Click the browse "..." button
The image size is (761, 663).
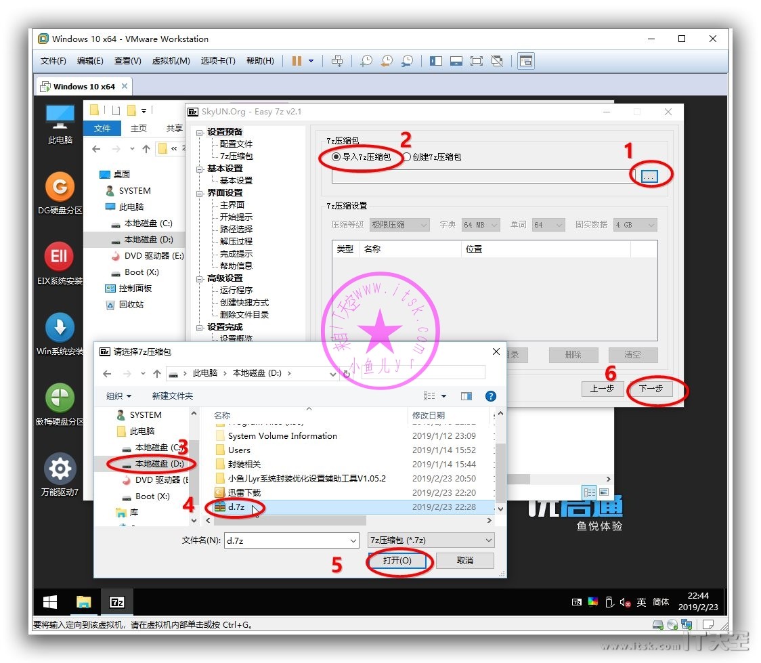coord(649,176)
